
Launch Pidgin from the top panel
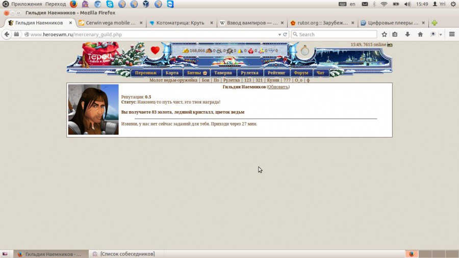85,4
